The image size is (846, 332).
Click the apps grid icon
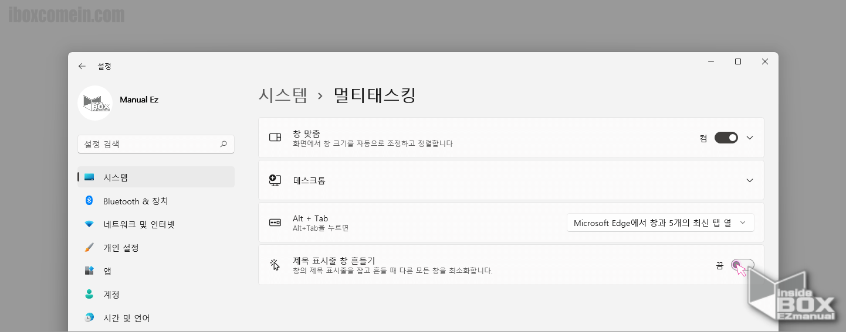pos(89,271)
